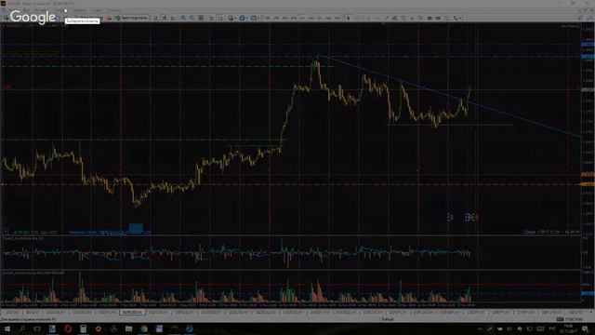The image size is (595, 335).
Task: Click the connection status in status bar
Action: click(x=569, y=319)
